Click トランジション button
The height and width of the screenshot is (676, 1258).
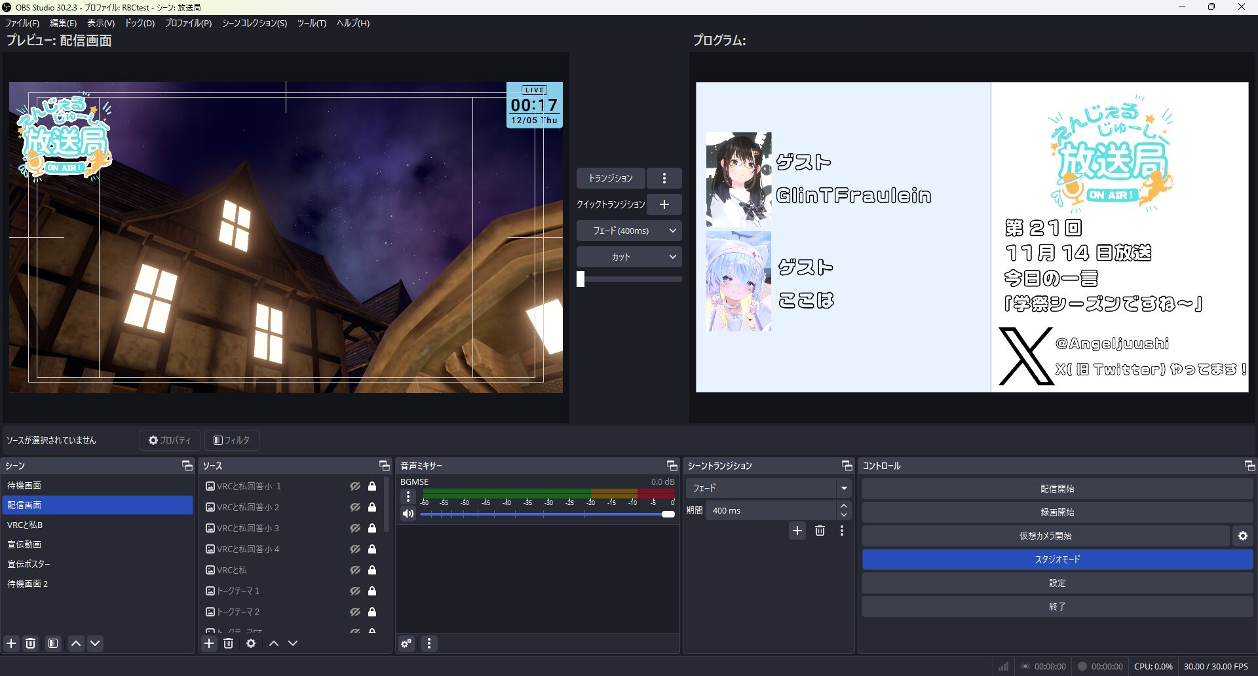click(611, 178)
